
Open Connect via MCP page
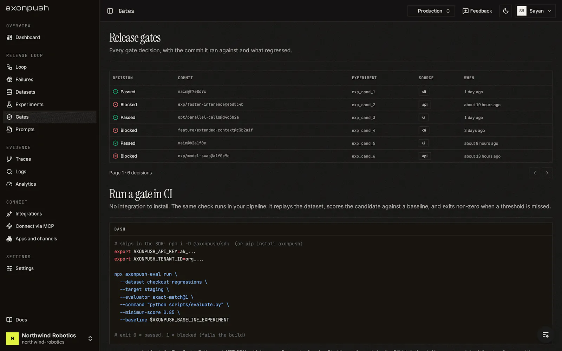[50, 226]
